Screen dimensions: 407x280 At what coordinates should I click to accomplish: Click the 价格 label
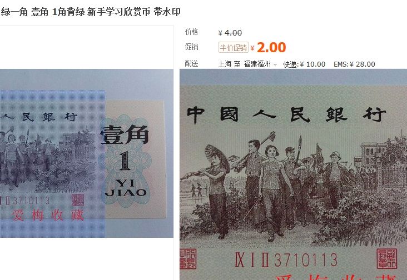pos(192,32)
